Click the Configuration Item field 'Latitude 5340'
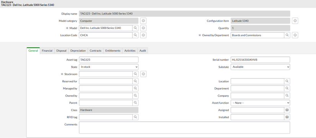Screen dimensions: 316x138 261,21
